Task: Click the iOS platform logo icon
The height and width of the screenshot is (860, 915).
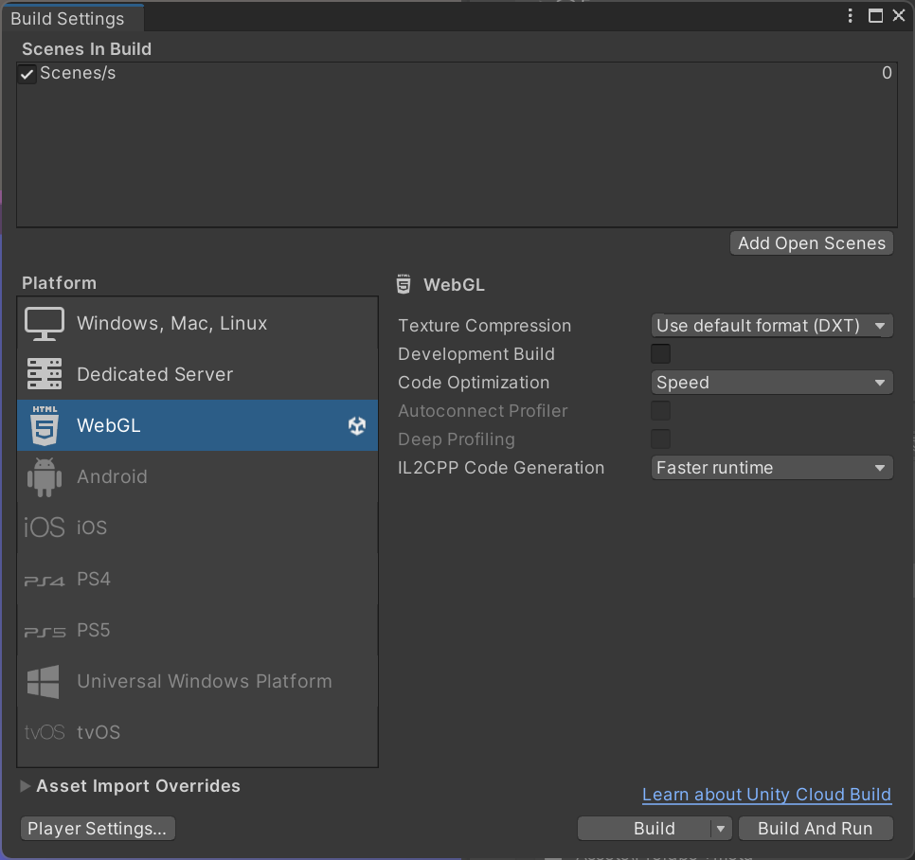Action: [x=45, y=528]
